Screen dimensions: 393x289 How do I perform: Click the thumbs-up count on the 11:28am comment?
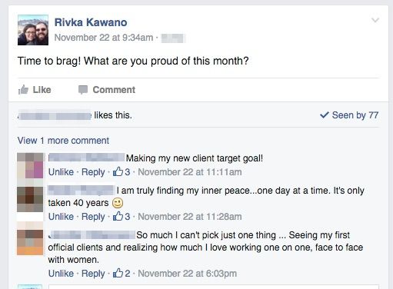[x=122, y=216]
